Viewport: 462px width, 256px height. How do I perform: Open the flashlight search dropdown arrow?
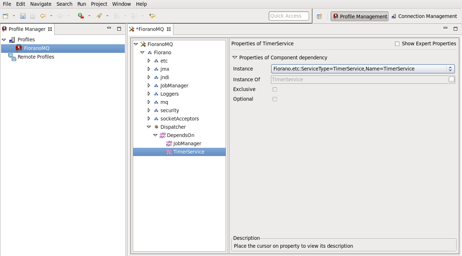pos(107,16)
